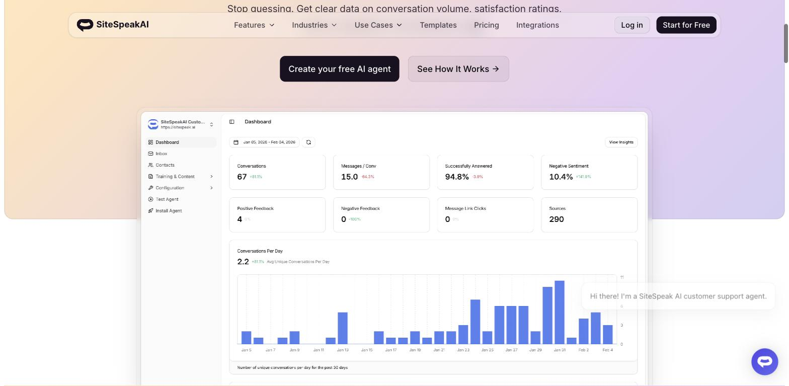Expand the Features menu
Image resolution: width=789 pixels, height=386 pixels.
point(254,25)
